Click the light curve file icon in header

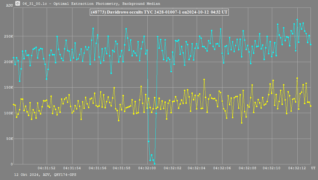18,4
